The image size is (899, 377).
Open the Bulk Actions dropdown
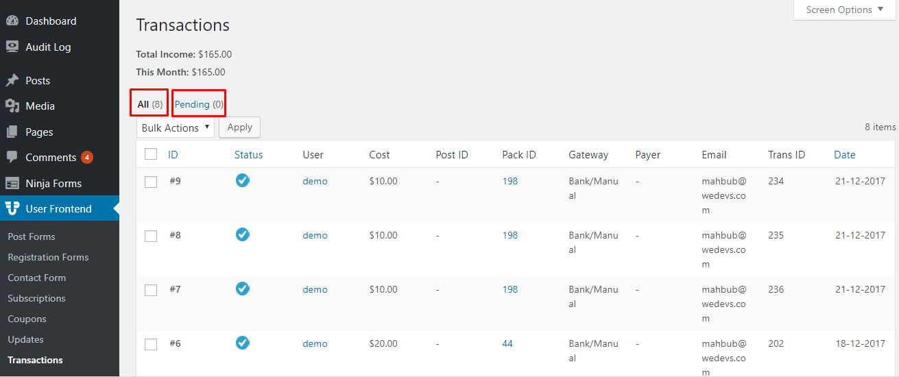[x=176, y=127]
